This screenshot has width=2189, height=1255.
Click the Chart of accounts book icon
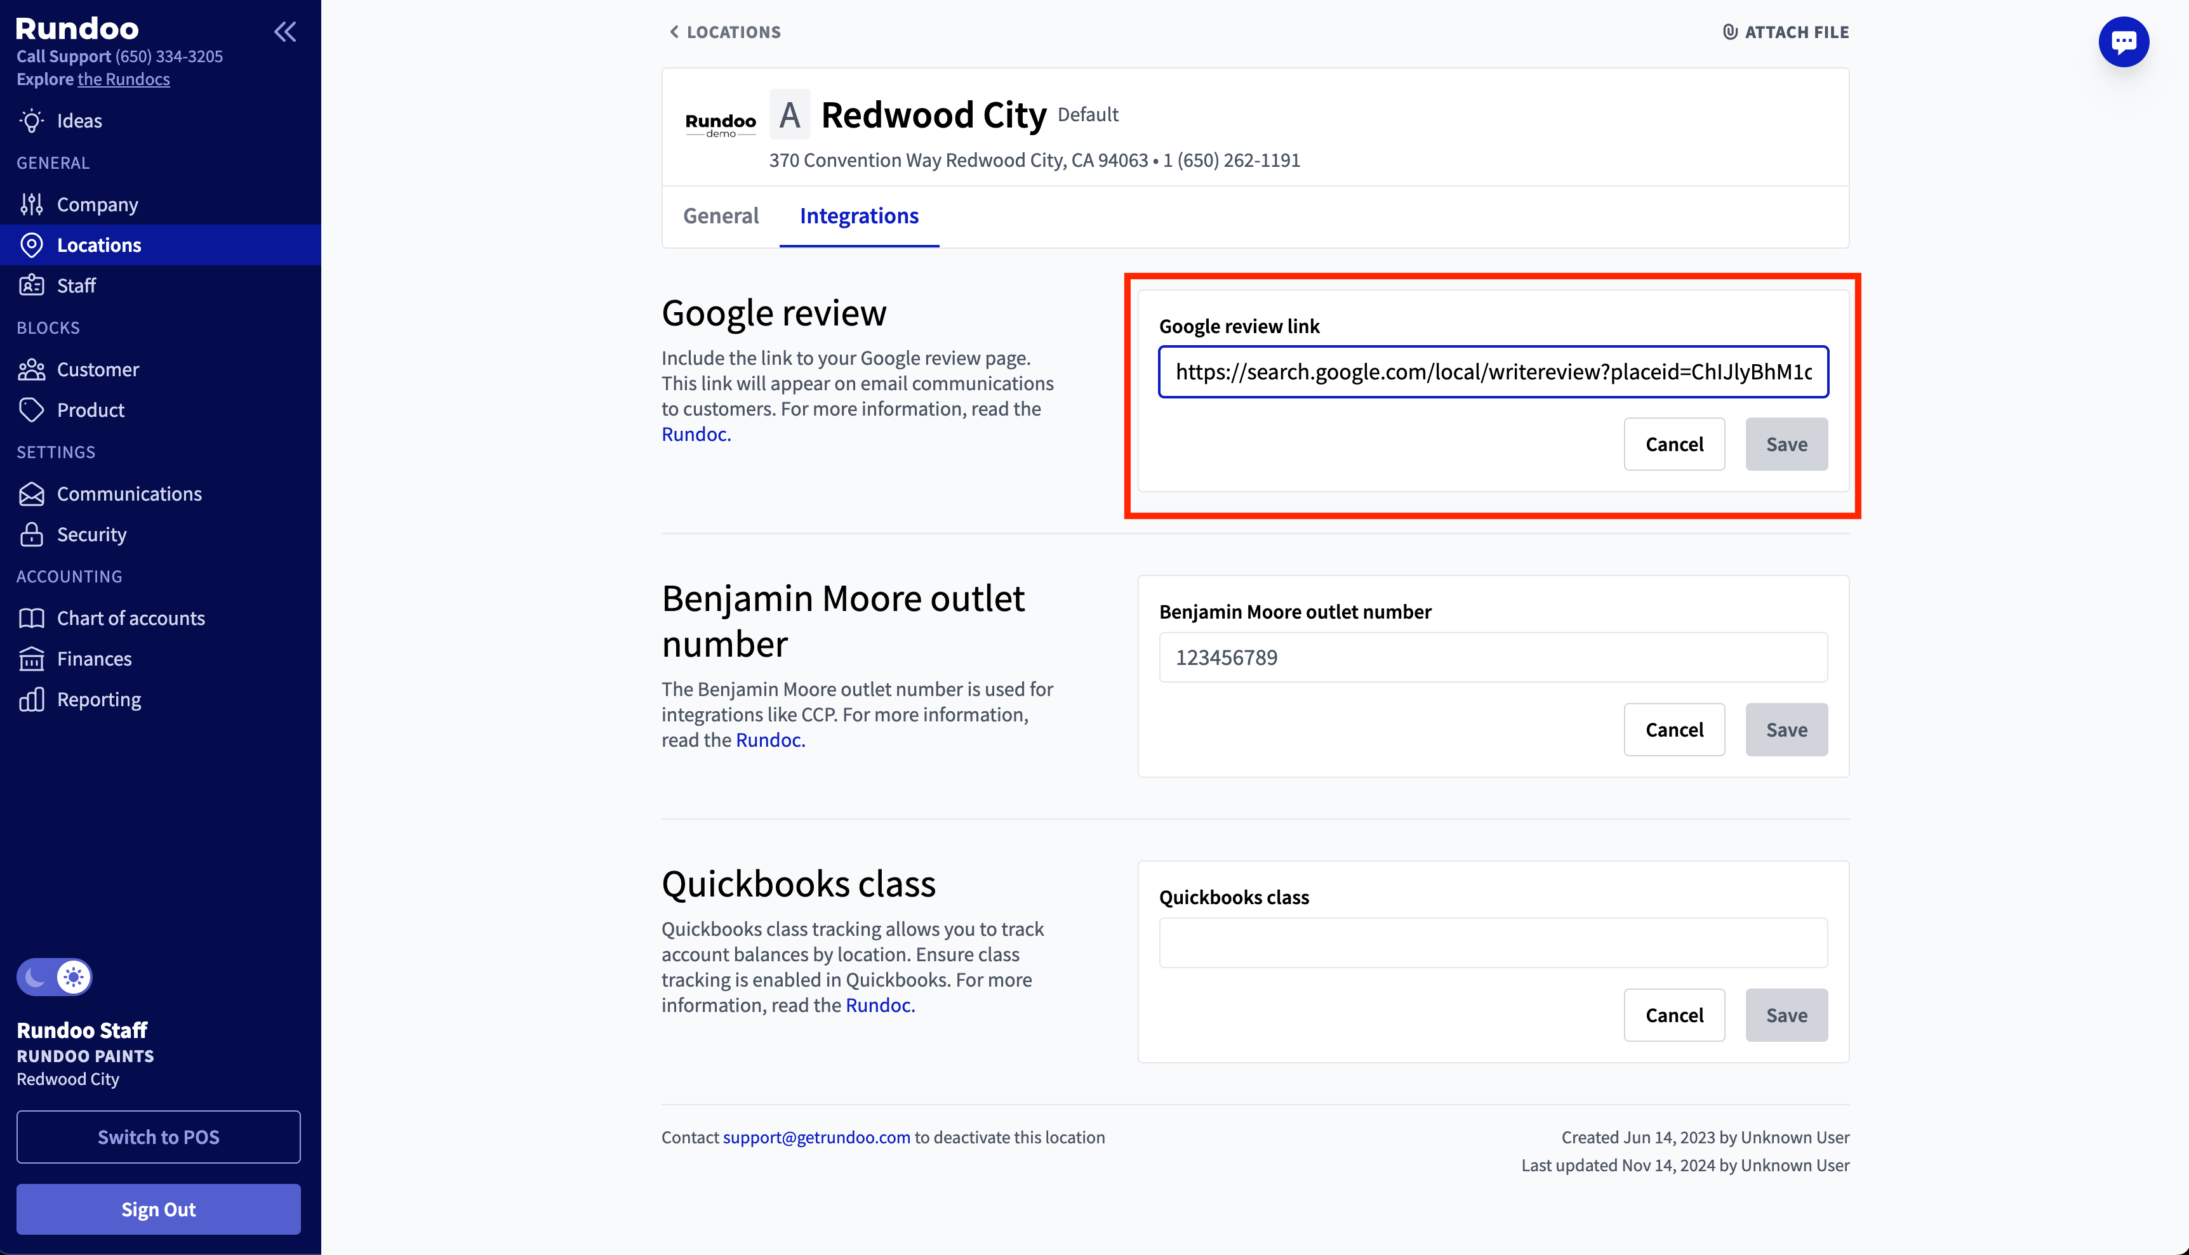(32, 618)
